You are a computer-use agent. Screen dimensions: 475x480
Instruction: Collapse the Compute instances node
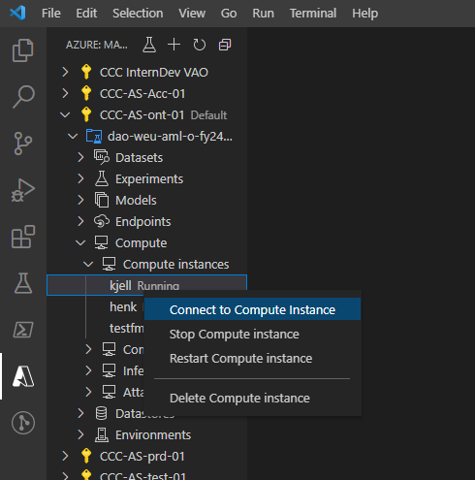[88, 264]
